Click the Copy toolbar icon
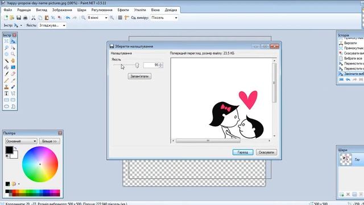Viewport: 364px width, 205px height. coord(40,18)
